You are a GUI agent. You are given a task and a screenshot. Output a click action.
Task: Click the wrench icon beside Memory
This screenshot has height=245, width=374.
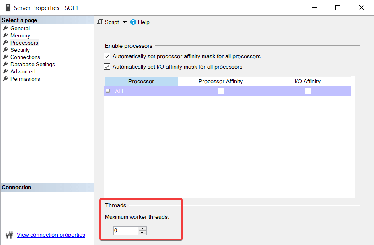click(x=6, y=35)
